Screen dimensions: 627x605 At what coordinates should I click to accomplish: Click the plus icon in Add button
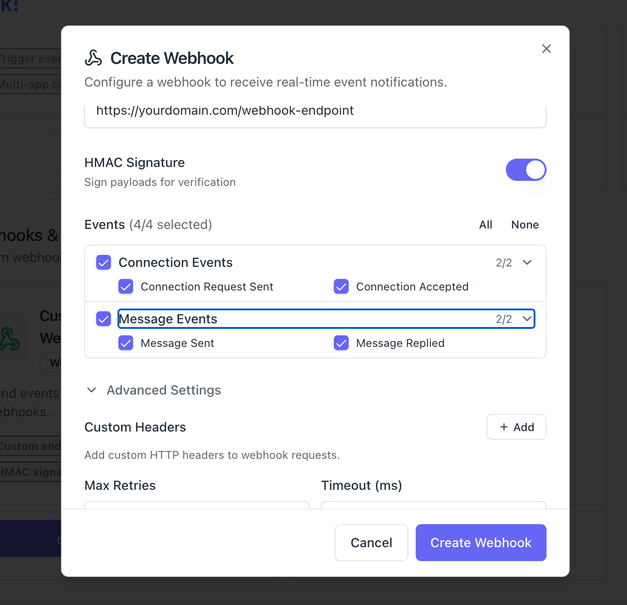[504, 427]
